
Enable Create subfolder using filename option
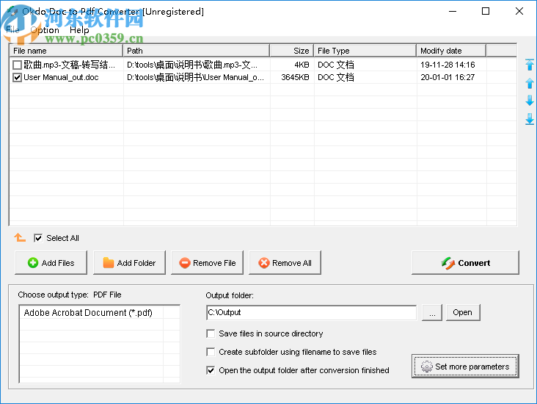pos(211,352)
